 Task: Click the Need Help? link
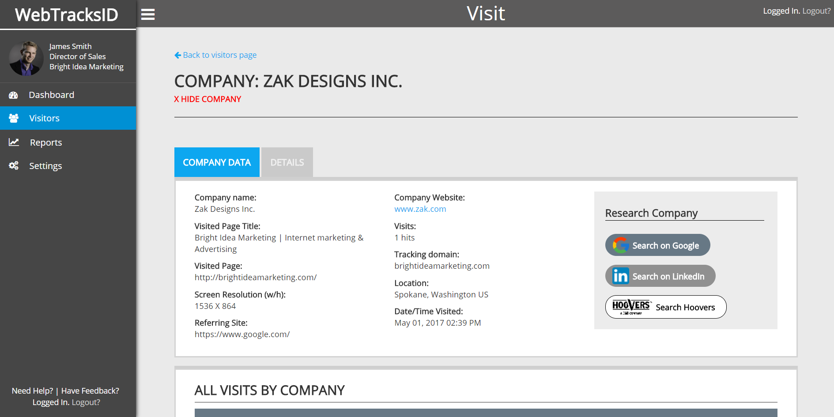click(x=32, y=391)
